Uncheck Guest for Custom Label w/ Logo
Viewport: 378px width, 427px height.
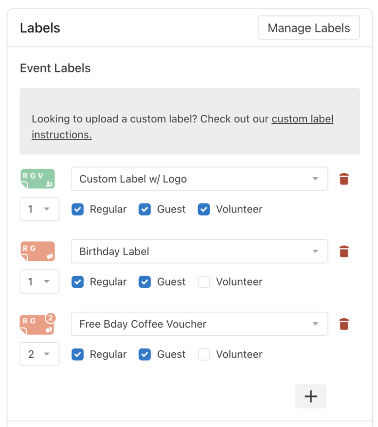pyautogui.click(x=144, y=209)
